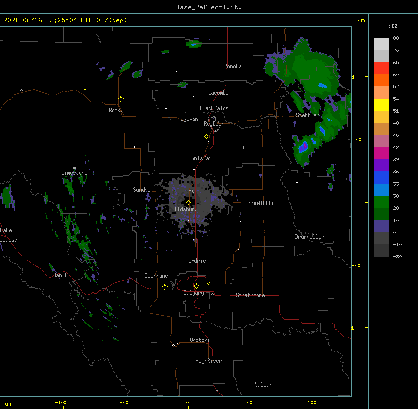Select the green 20 dBZ legend color
Image resolution: width=418 pixels, height=409 pixels.
pos(381,202)
